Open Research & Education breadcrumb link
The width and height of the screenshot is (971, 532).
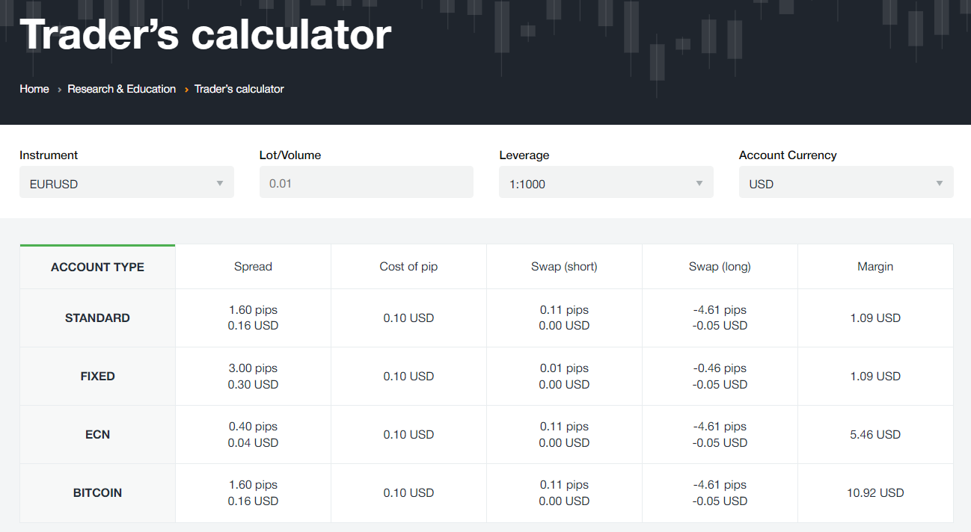[x=122, y=89]
